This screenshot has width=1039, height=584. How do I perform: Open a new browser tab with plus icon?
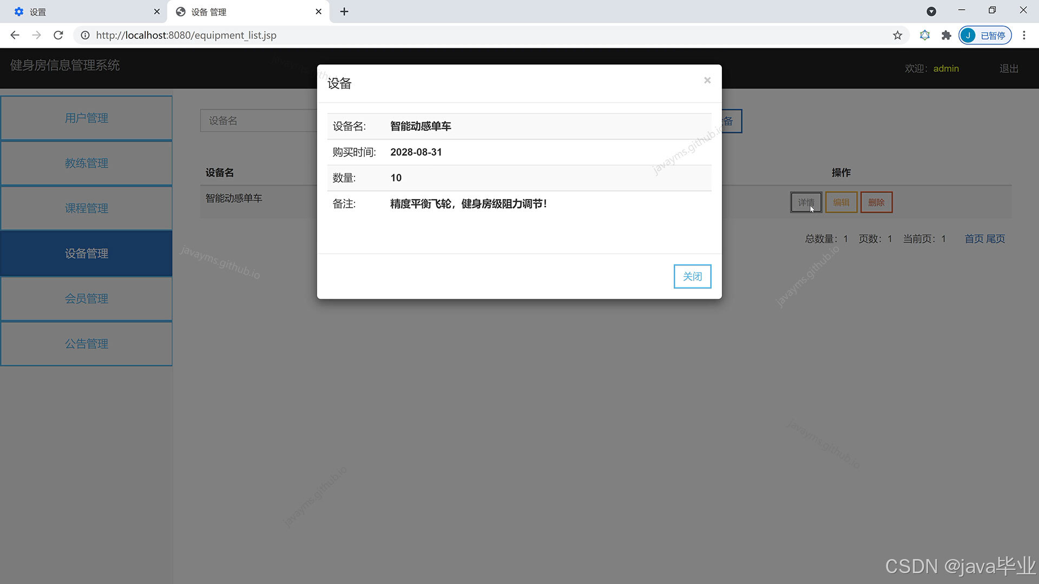[344, 11]
